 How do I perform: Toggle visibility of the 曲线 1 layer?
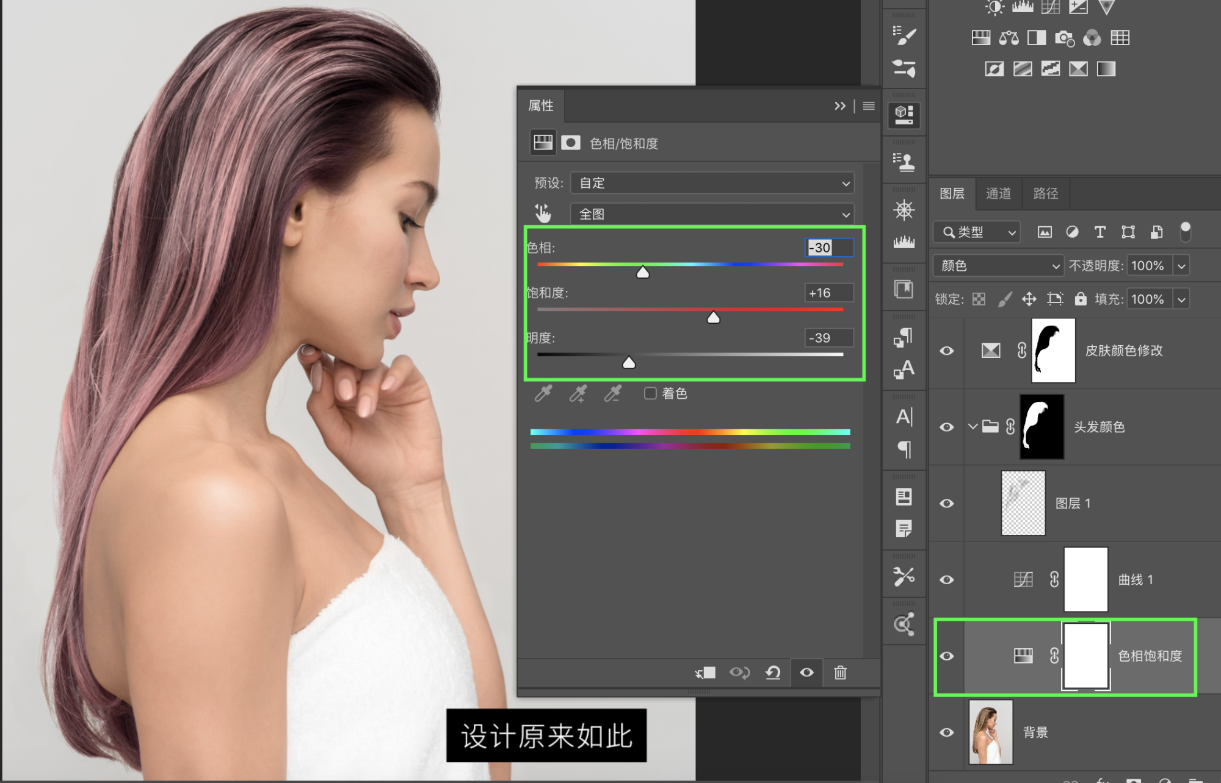pos(946,579)
